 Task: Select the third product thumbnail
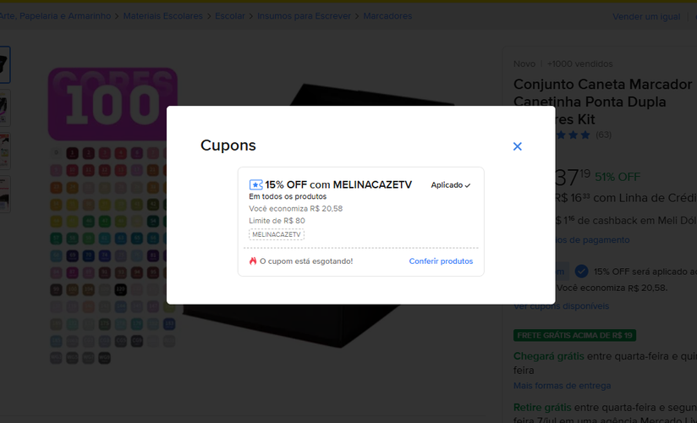coord(4,150)
